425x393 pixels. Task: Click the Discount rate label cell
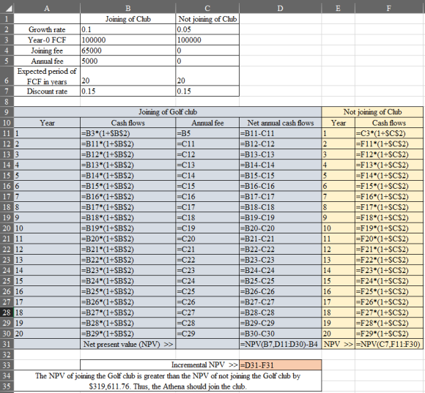click(47, 91)
